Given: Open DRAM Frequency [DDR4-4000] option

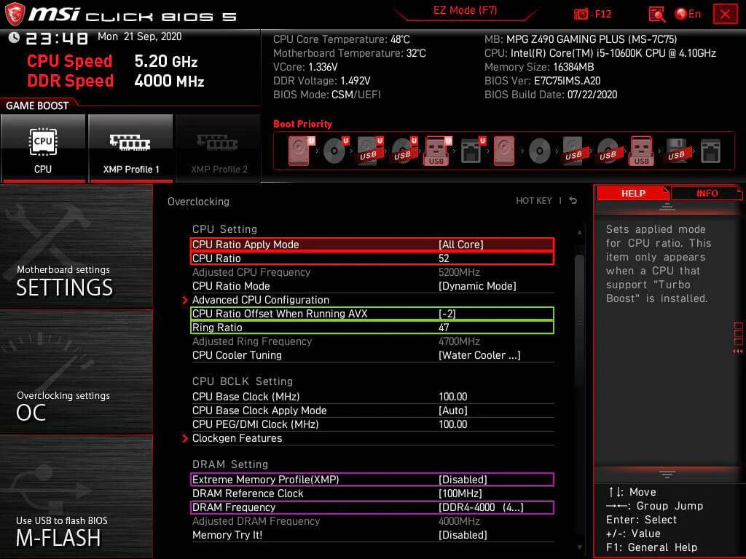Looking at the screenshot, I should [x=372, y=507].
